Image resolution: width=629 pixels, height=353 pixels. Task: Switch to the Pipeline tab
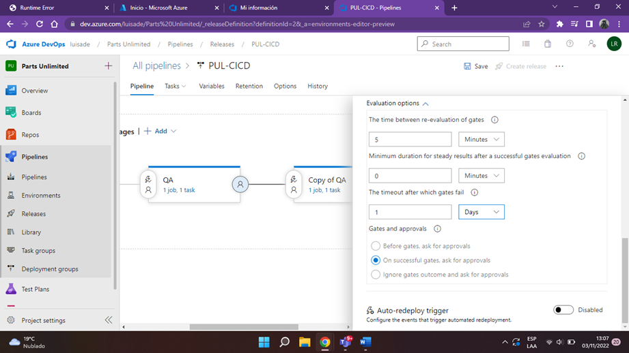click(142, 86)
